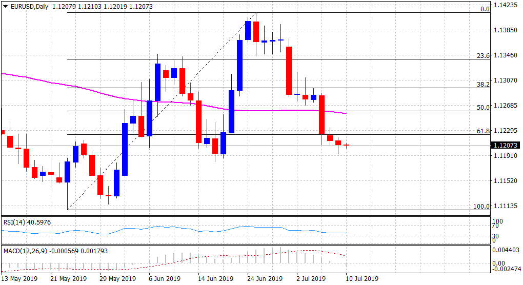Click the 1.13850 price axis value

(506, 30)
